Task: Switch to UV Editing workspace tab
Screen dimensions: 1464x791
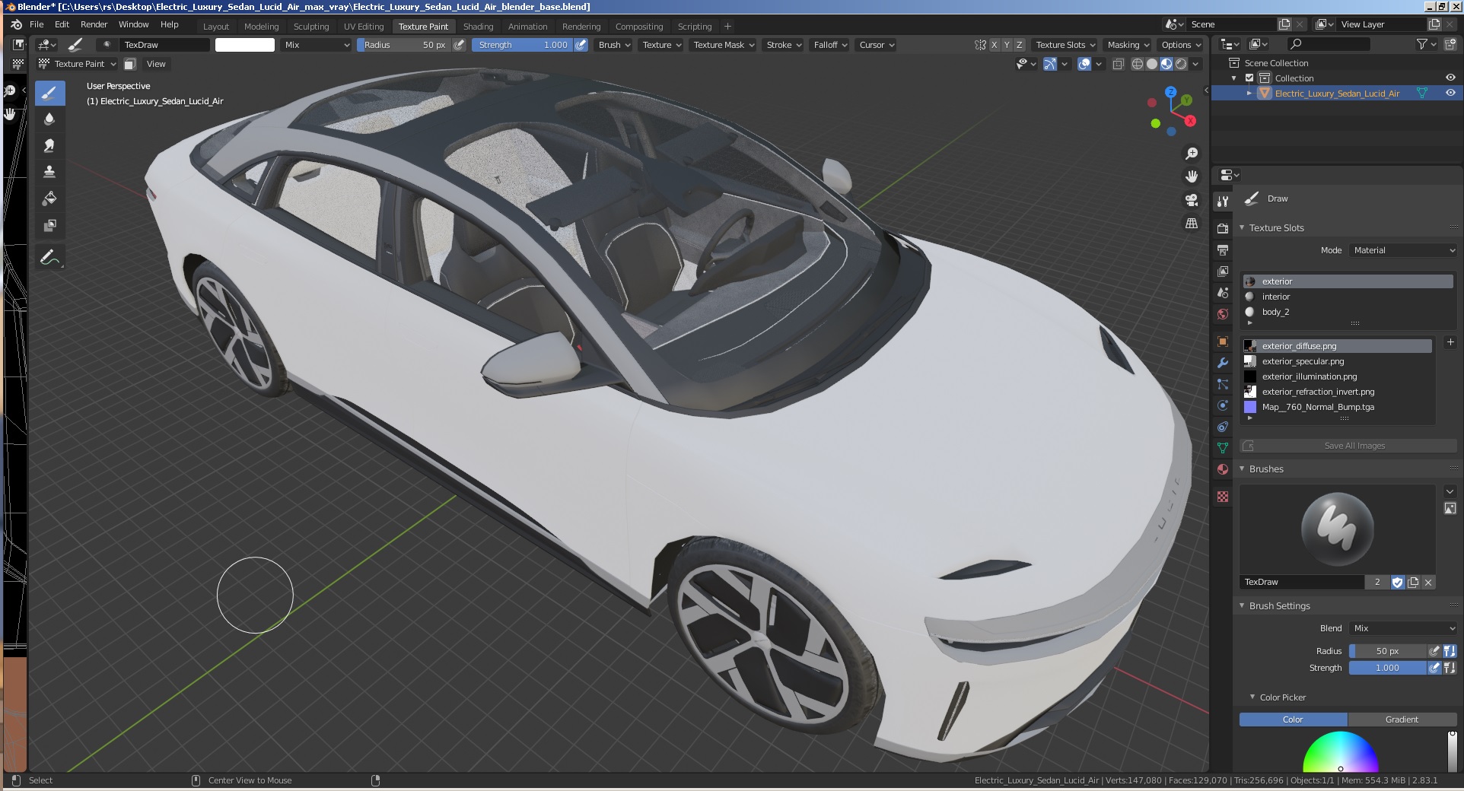Action: (x=364, y=26)
